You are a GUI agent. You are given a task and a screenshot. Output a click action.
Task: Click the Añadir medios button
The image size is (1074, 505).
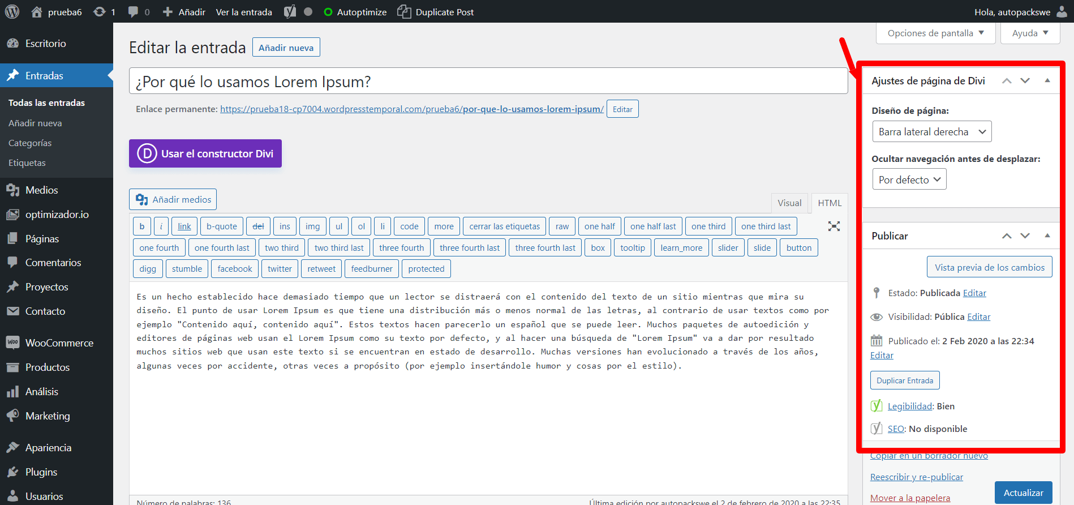coord(173,199)
